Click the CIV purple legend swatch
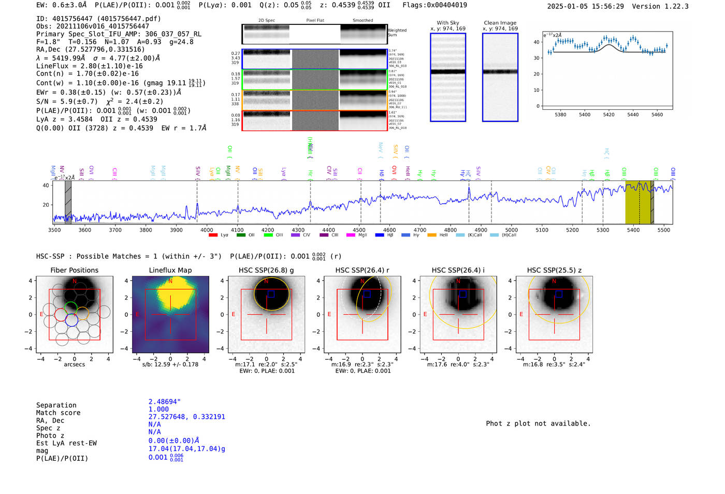Viewport: 725px width, 494px height. click(296, 235)
